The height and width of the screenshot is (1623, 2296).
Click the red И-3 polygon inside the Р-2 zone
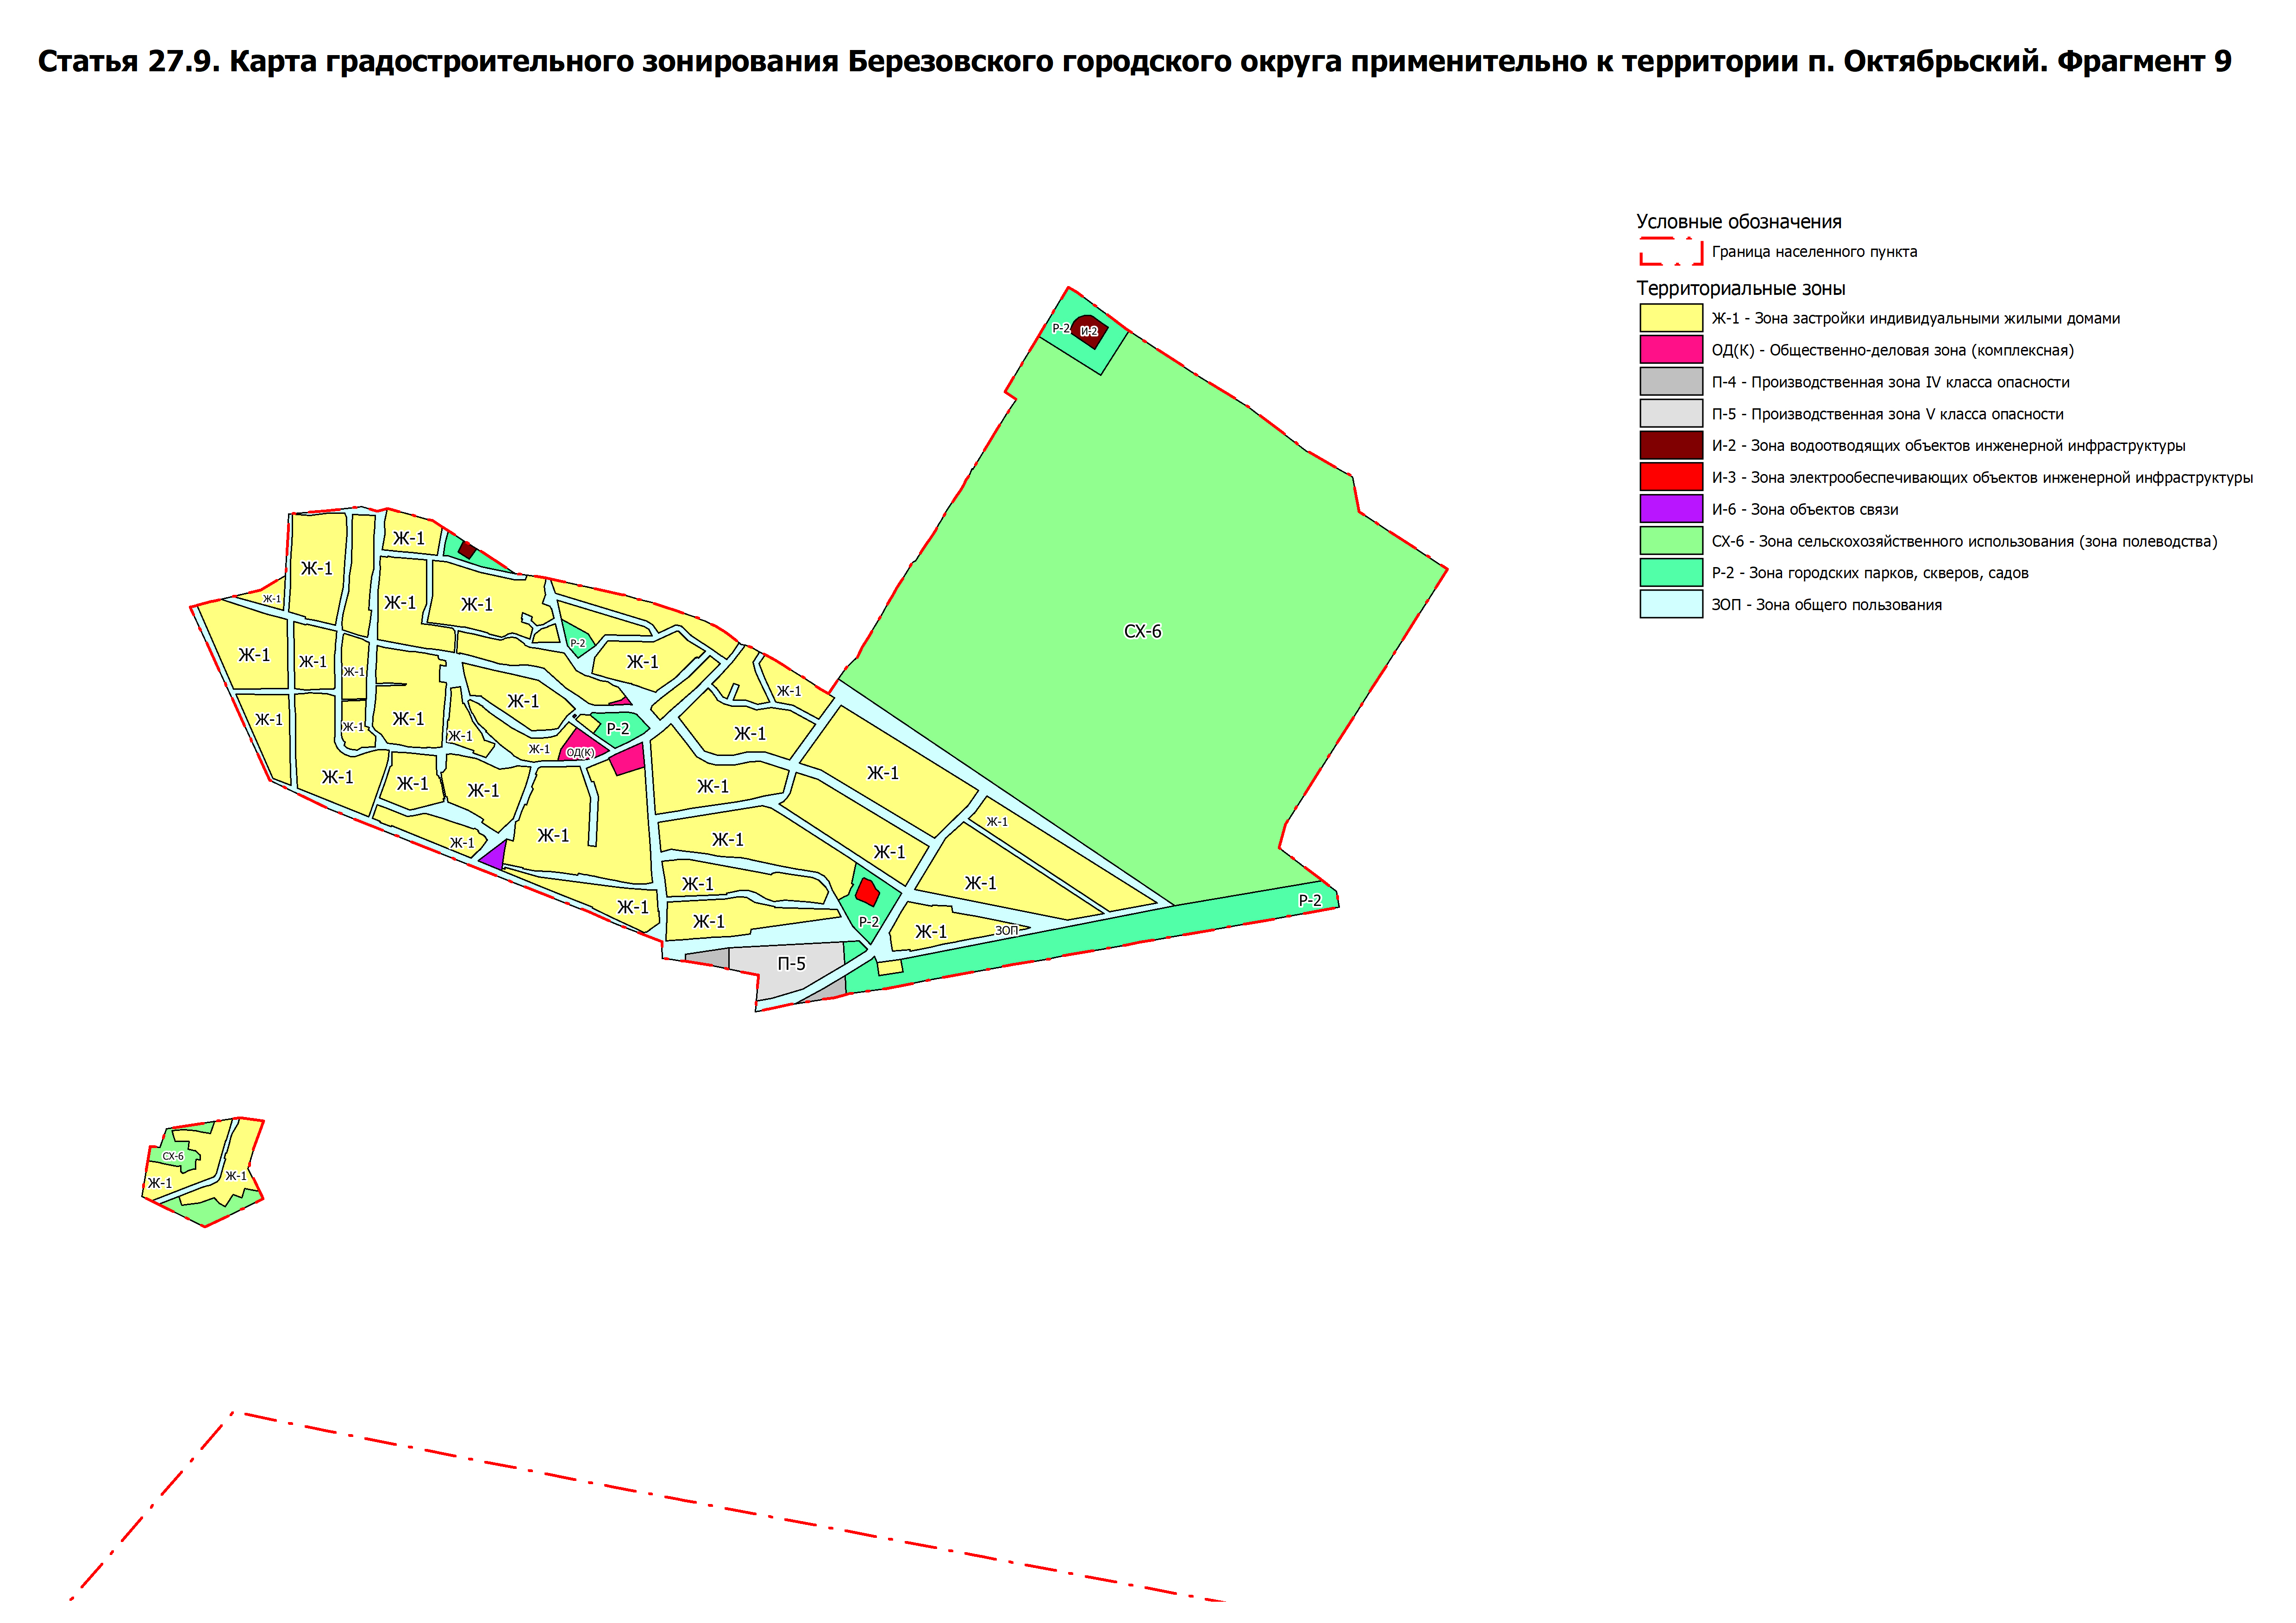pyautogui.click(x=867, y=892)
